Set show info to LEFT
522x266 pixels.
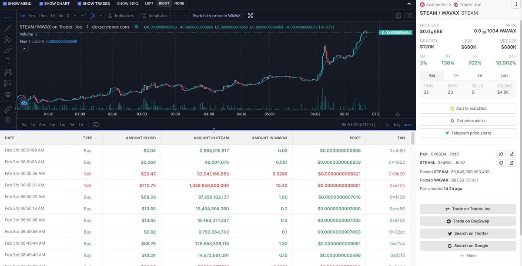tap(149, 3)
